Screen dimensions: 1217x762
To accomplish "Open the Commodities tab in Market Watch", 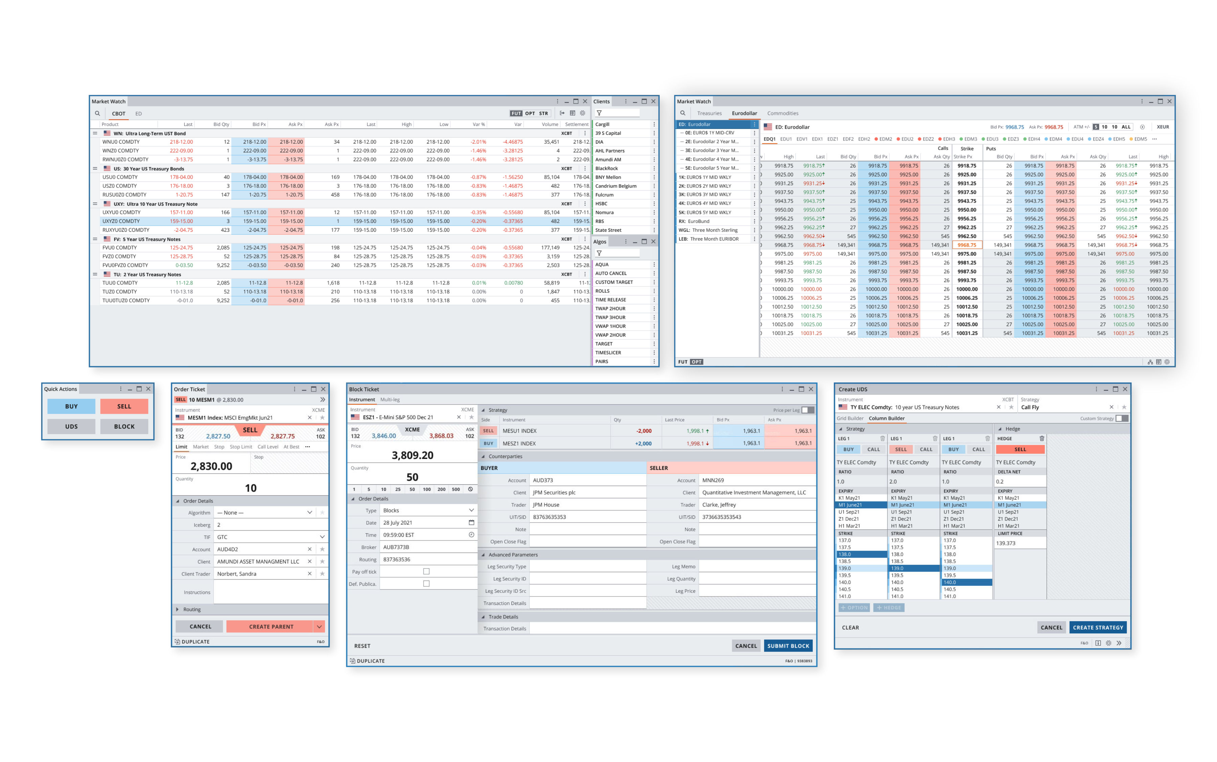I will tap(782, 113).
